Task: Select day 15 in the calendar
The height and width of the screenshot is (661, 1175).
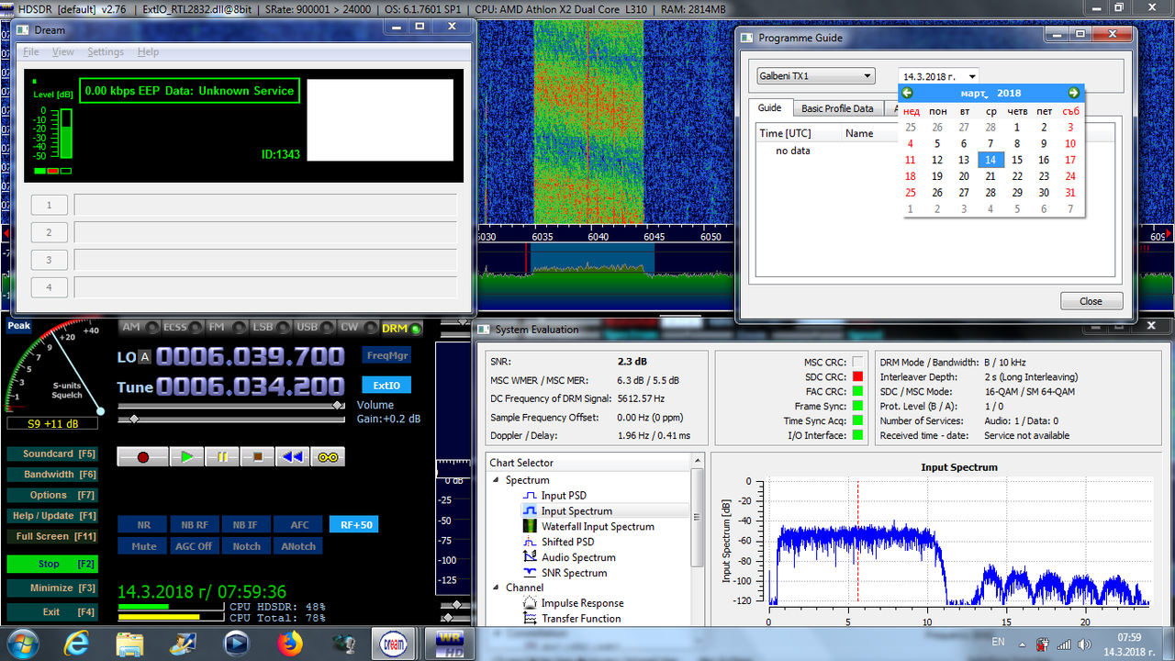Action: pos(1017,160)
